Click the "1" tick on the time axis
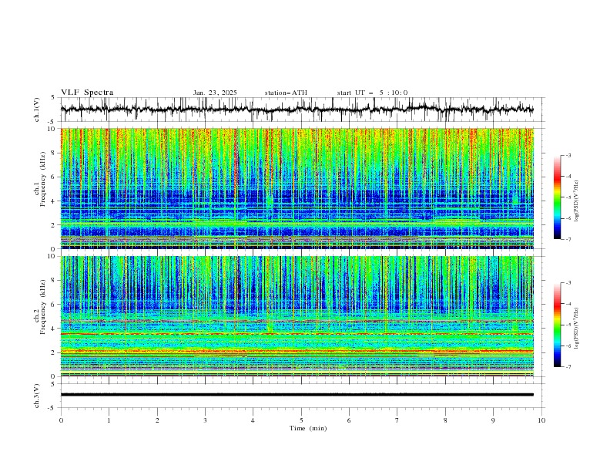 [x=109, y=420]
